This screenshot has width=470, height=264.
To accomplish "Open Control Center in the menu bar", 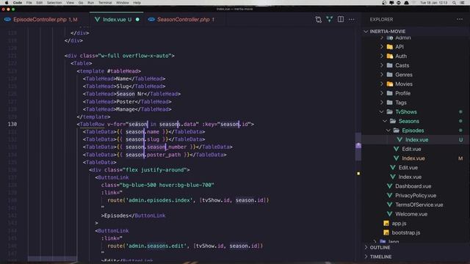I will [x=462, y=3].
